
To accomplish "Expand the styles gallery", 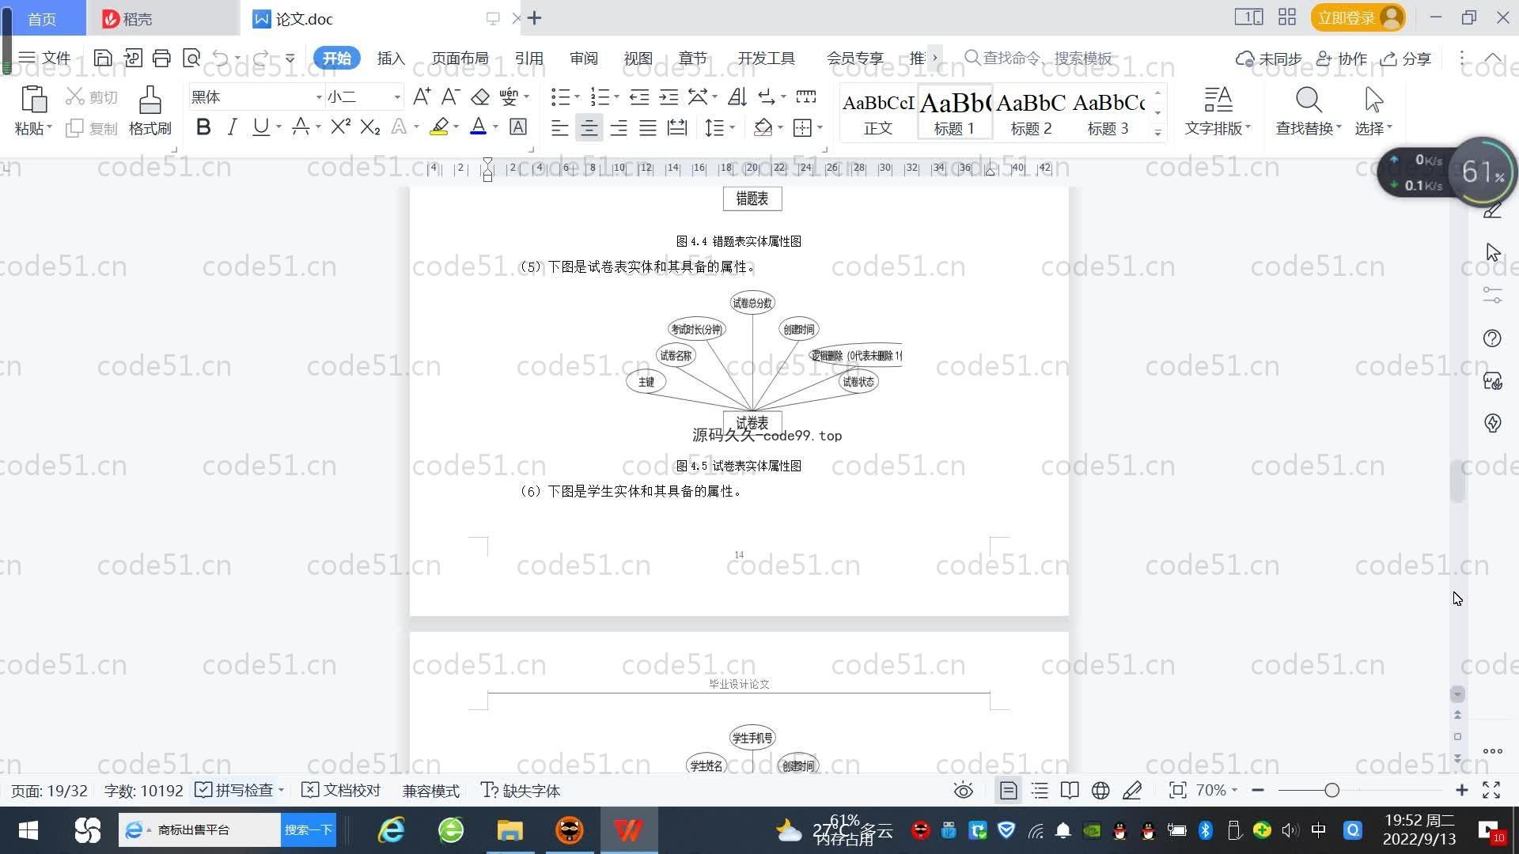I will [x=1157, y=133].
